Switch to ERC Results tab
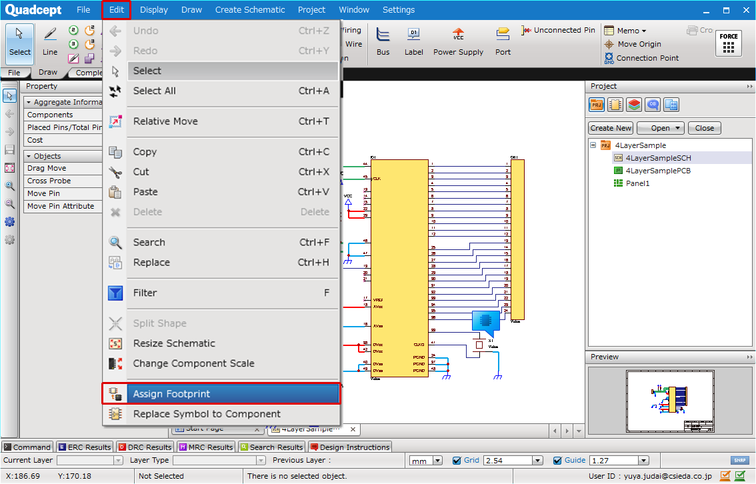This screenshot has width=756, height=484. click(85, 447)
